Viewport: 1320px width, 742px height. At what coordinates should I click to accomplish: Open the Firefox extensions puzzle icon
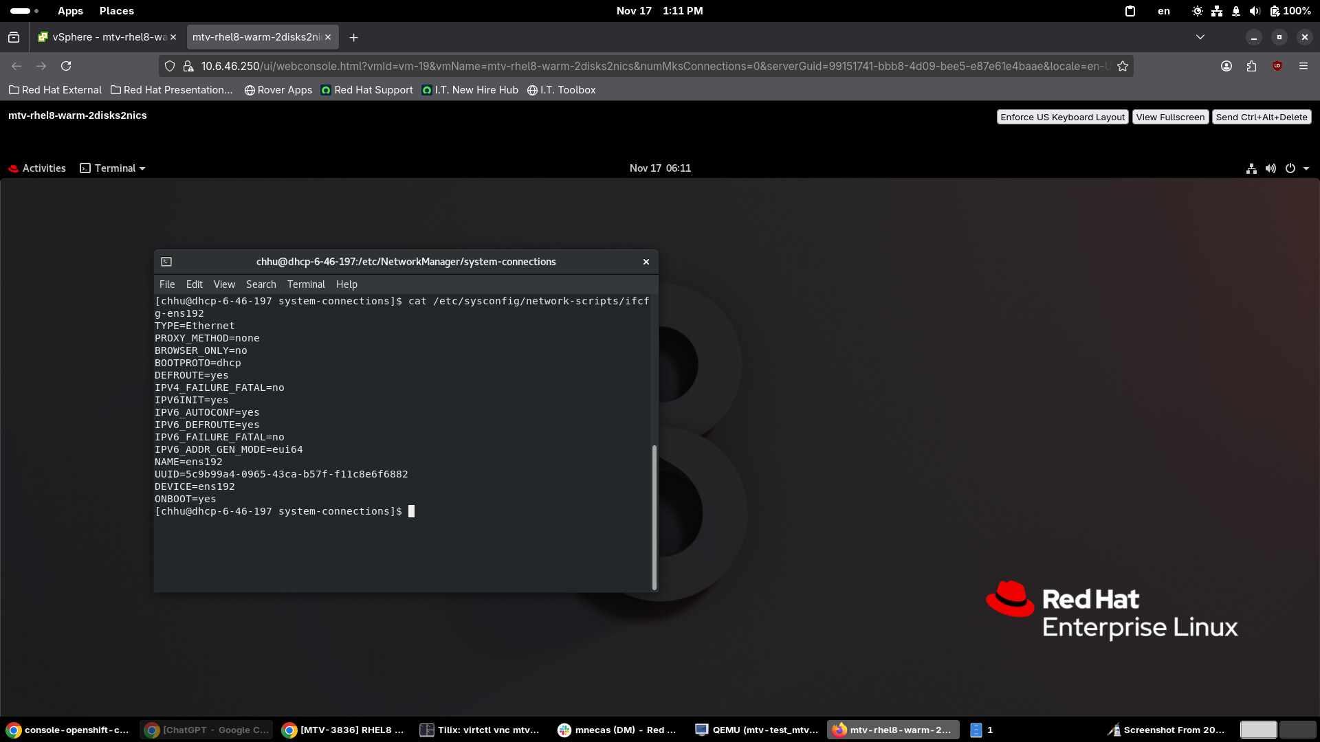tap(1251, 66)
